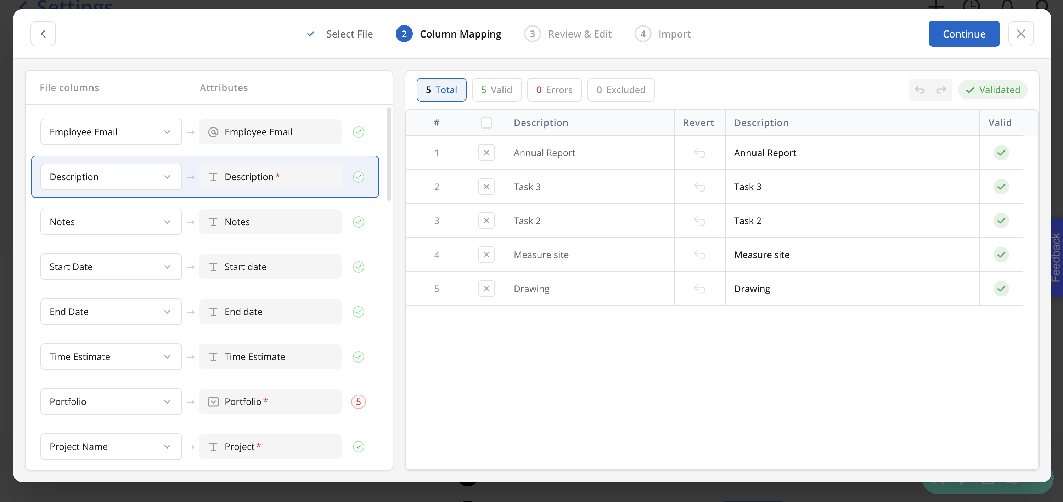1063x502 pixels.
Task: Open the Employee Email file column dropdown
Action: click(111, 132)
